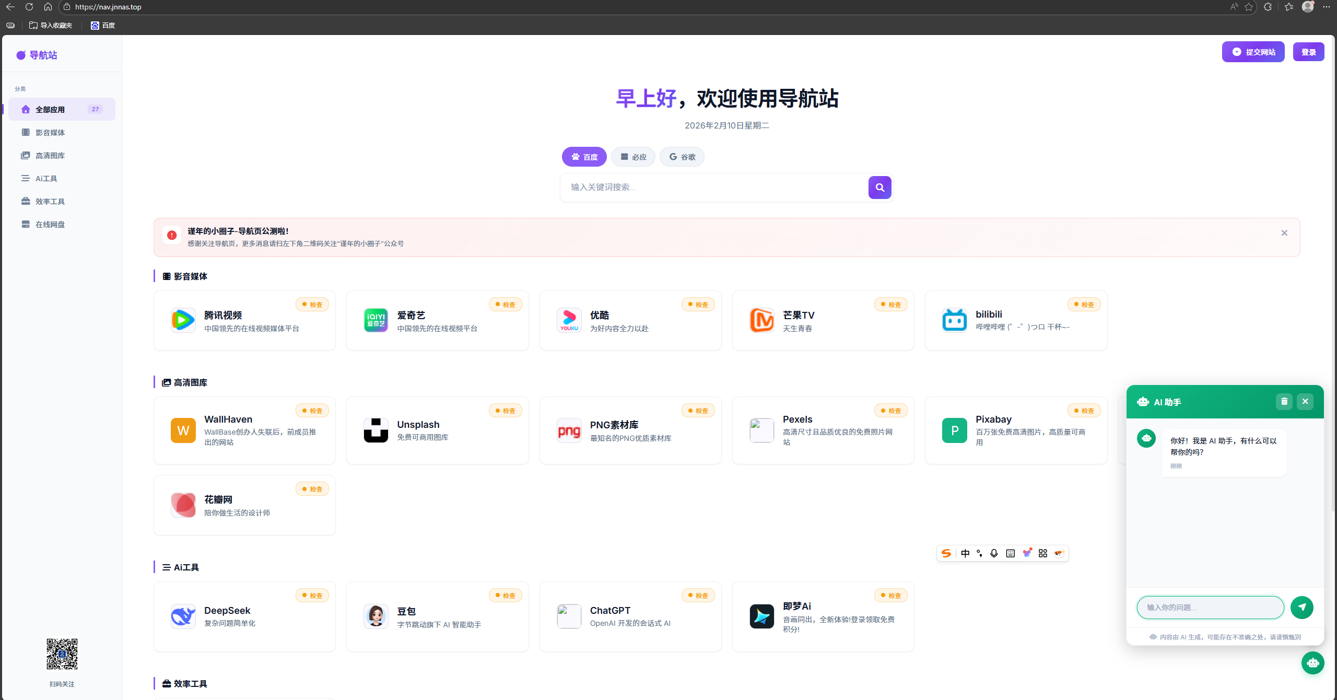Click the 登录 button
This screenshot has height=700, width=1337.
1308,52
